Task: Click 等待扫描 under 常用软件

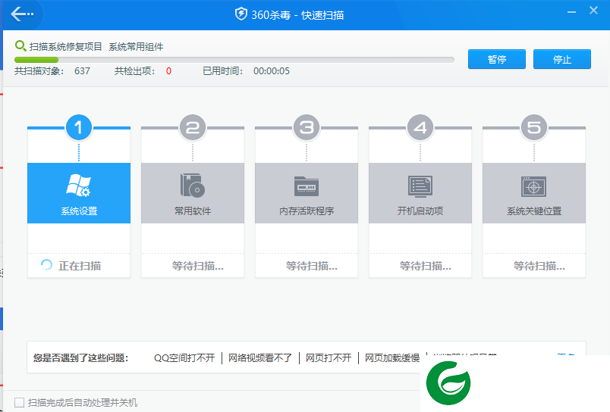Action: click(197, 266)
